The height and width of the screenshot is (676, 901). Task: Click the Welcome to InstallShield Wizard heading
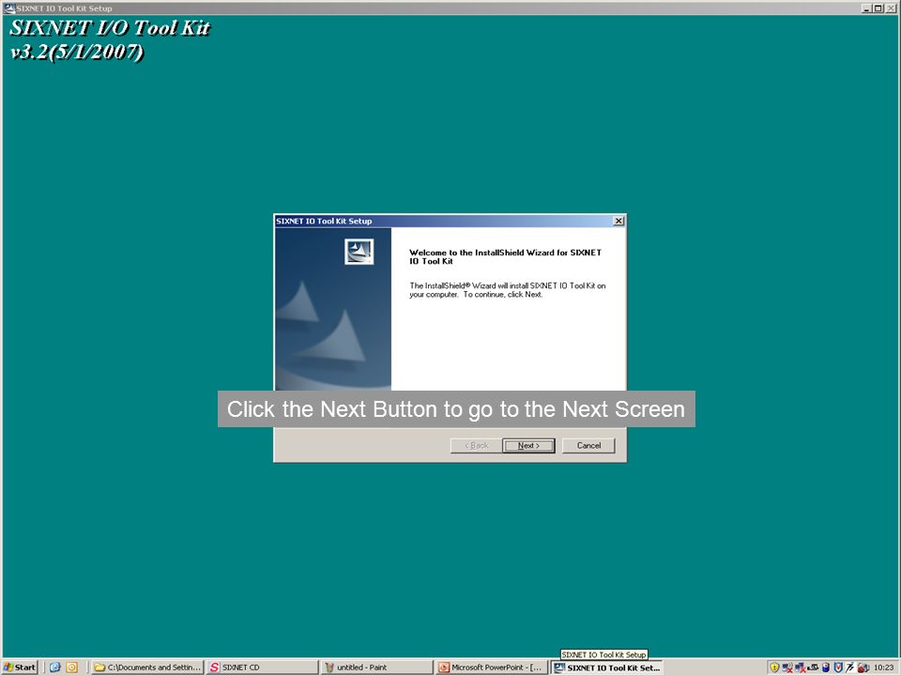pos(505,256)
